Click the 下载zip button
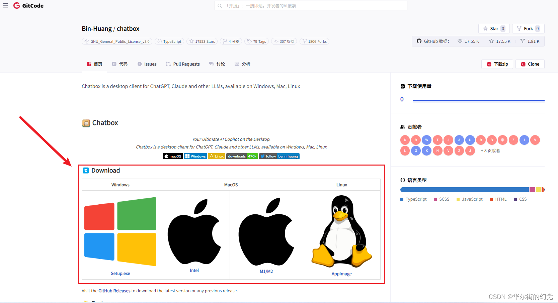Image resolution: width=558 pixels, height=303 pixels. point(497,64)
